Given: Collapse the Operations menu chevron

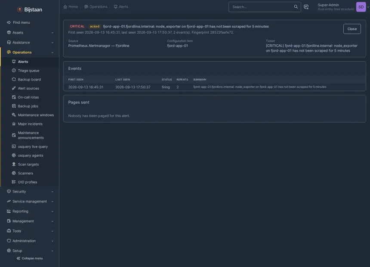Looking at the screenshot, I should (x=52, y=53).
